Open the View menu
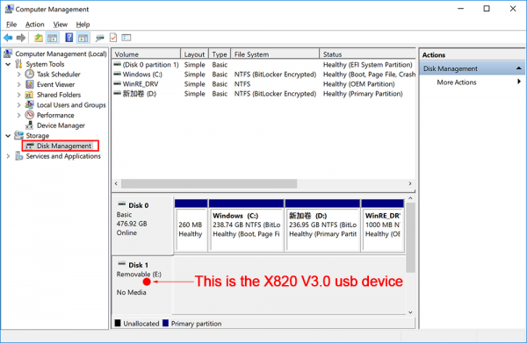Viewport: 527px width, 343px height. (x=60, y=25)
